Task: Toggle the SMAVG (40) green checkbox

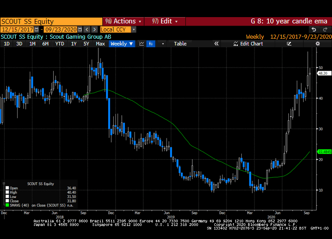Action: [7, 205]
